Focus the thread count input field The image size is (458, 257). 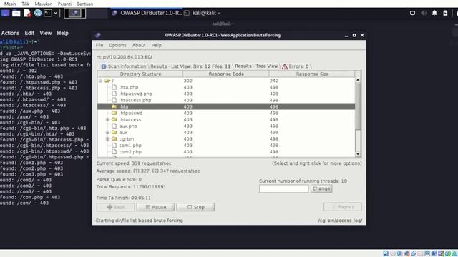point(283,188)
